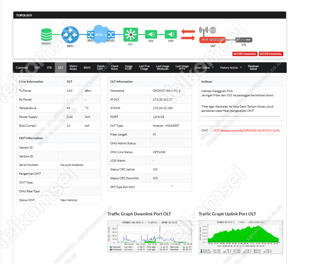Select the blue BRAS router icon
Screen dimensions: 314x264
pyautogui.click(x=70, y=35)
